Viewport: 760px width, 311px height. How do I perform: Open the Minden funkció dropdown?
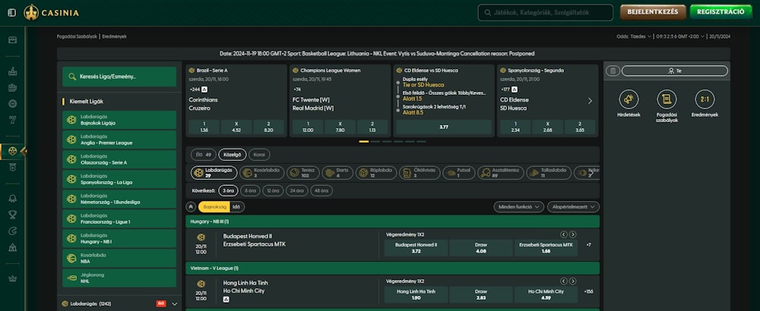click(x=518, y=207)
